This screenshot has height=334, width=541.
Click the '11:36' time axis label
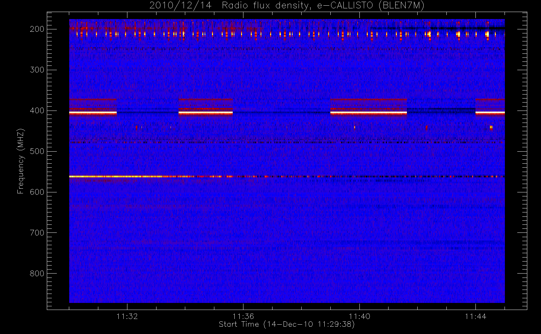pos(243,316)
